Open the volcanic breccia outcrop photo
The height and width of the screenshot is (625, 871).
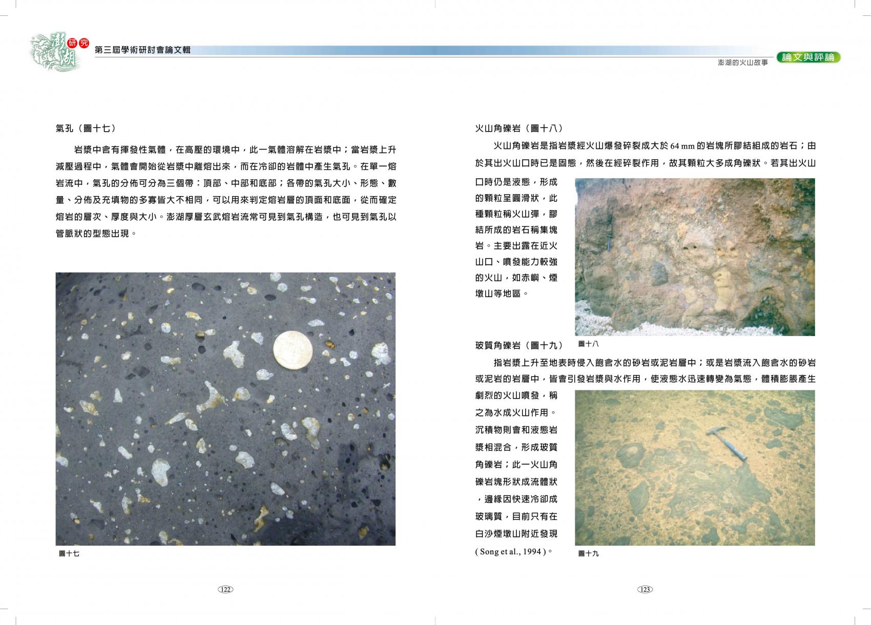(694, 257)
